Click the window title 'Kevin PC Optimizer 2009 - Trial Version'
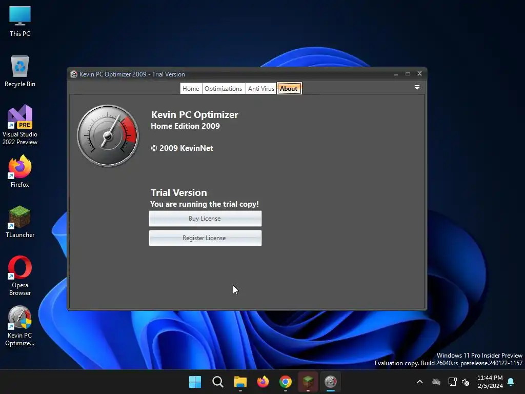The image size is (525, 394). pyautogui.click(x=132, y=74)
